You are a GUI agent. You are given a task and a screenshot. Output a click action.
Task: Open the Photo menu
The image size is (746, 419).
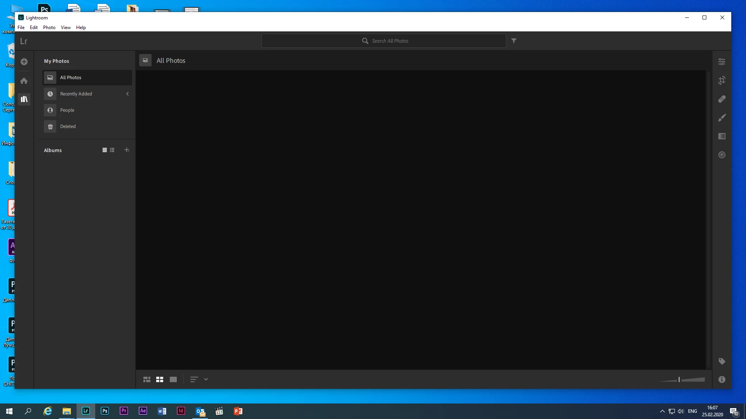(x=49, y=28)
